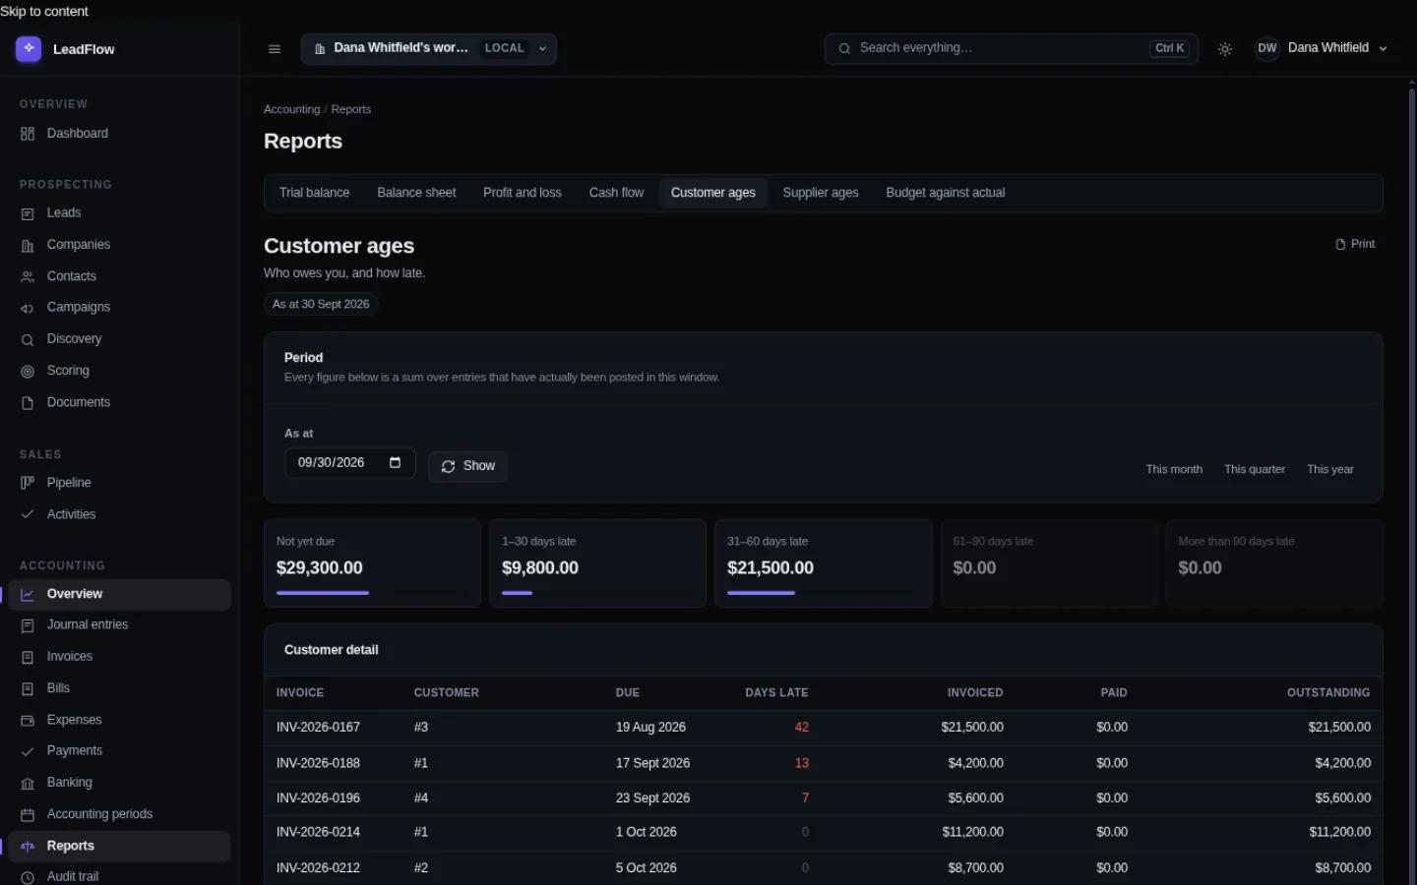The width and height of the screenshot is (1417, 885).
Task: Click the Show button
Action: 468,466
